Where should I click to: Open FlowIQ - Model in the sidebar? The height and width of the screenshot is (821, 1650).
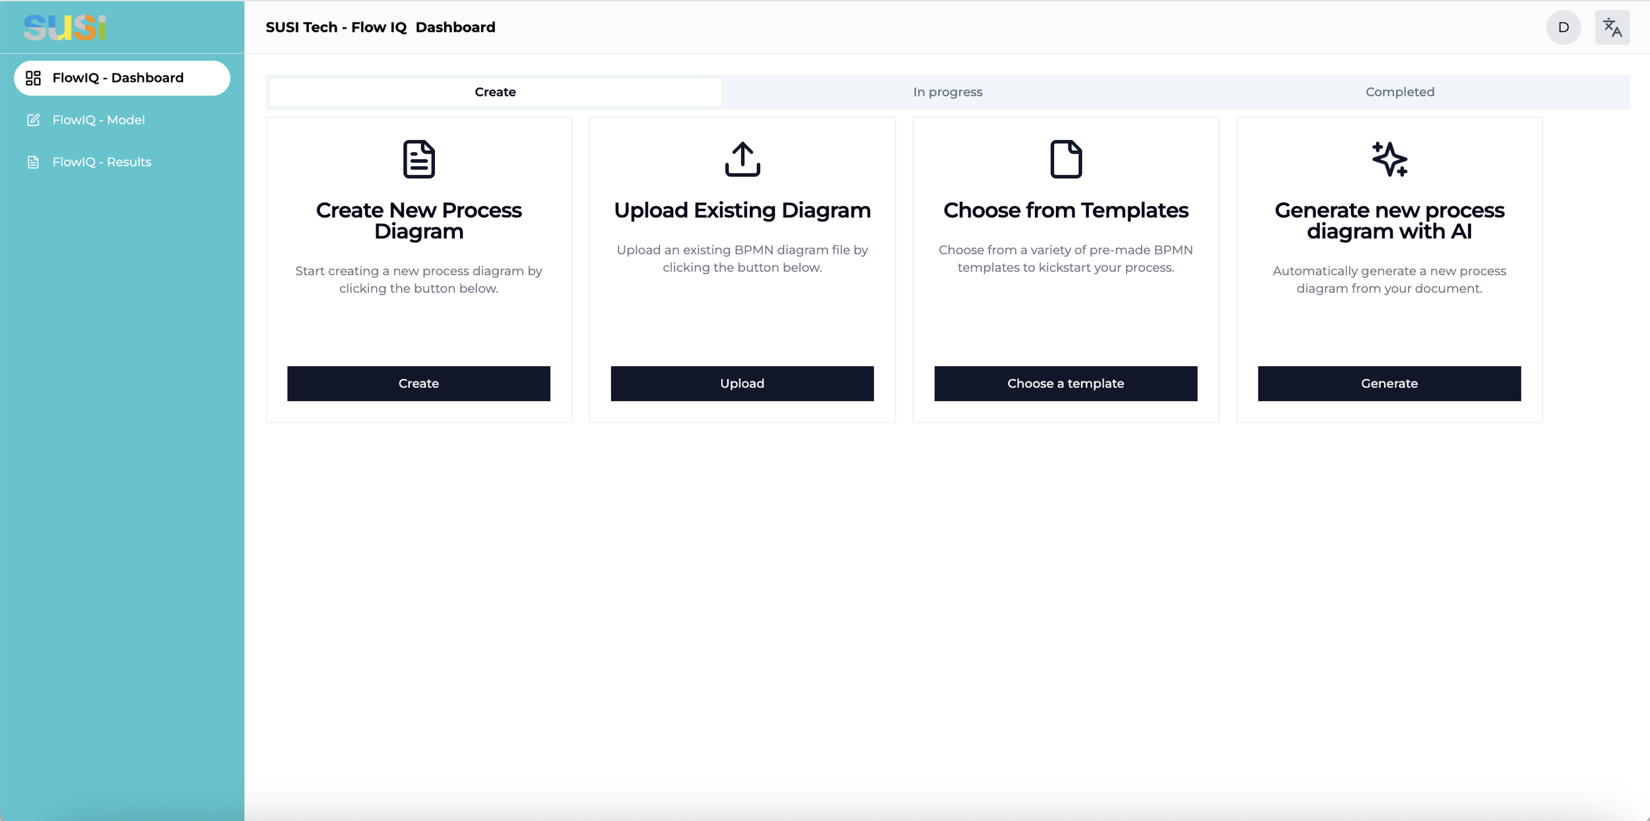tap(98, 120)
